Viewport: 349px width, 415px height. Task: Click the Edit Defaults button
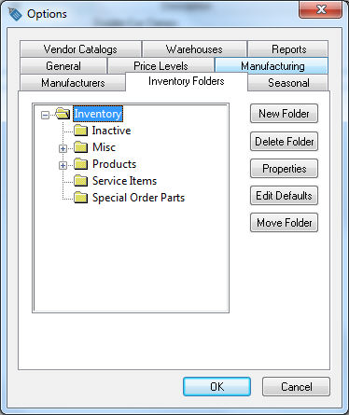[284, 196]
